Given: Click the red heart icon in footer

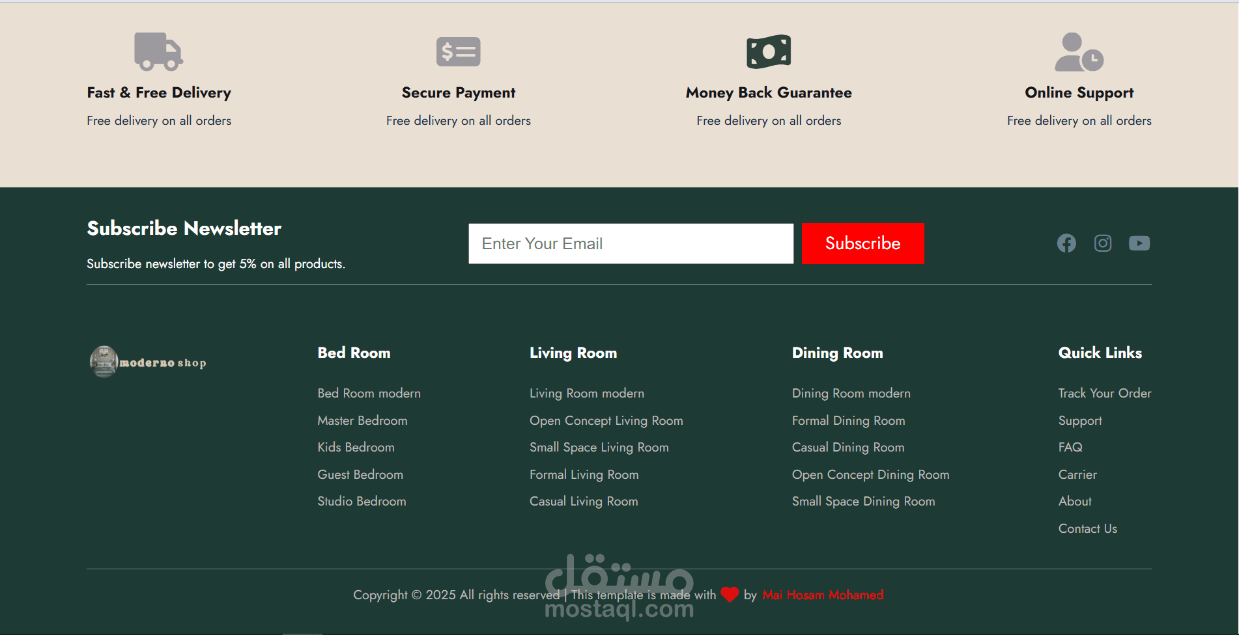Looking at the screenshot, I should click(x=730, y=595).
